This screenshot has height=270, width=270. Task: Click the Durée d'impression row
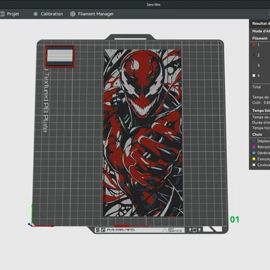point(261,123)
